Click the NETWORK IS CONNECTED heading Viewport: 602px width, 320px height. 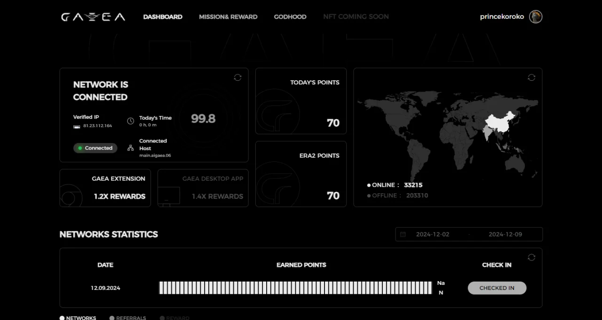101,91
